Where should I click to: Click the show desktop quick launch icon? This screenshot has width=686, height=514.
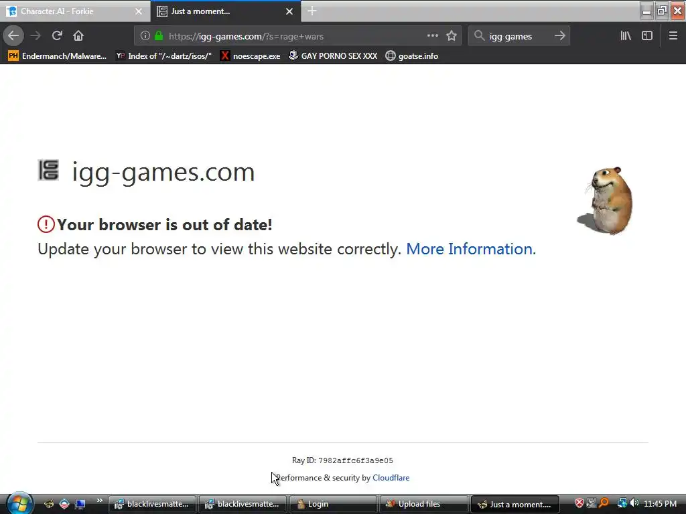(x=80, y=504)
